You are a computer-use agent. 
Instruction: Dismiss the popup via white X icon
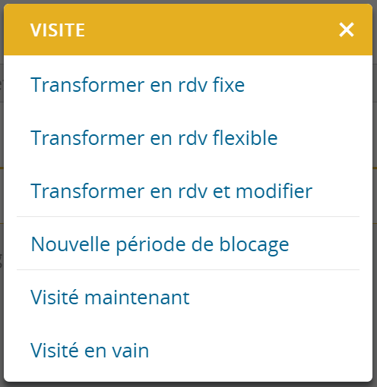(x=347, y=30)
